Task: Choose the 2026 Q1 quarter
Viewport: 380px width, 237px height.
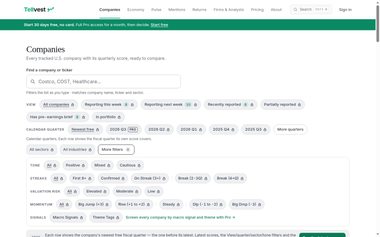Action: click(191, 129)
